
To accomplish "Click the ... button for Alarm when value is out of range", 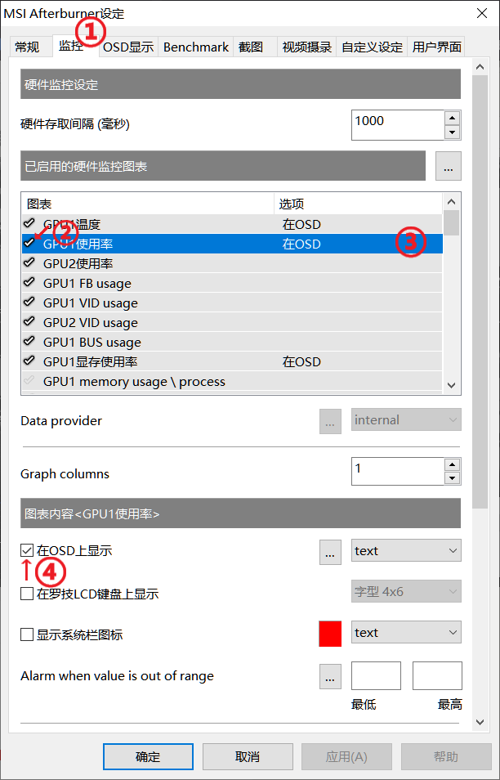I will (x=330, y=676).
